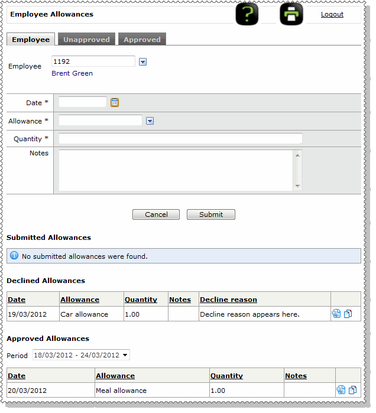Switch to the Approved tab

(142, 40)
